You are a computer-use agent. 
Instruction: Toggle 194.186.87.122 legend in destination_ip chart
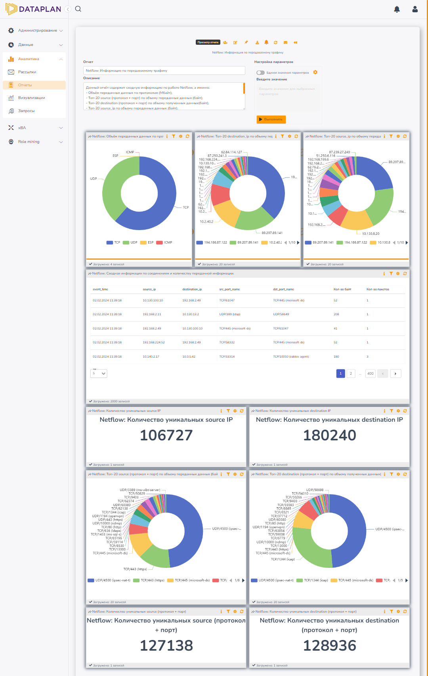click(x=212, y=242)
